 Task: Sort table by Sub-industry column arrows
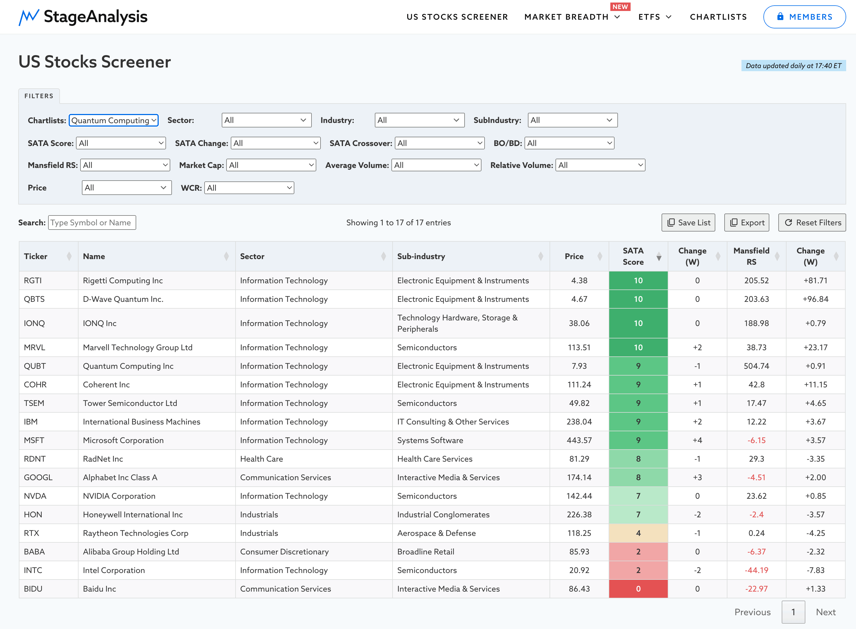pyautogui.click(x=541, y=256)
